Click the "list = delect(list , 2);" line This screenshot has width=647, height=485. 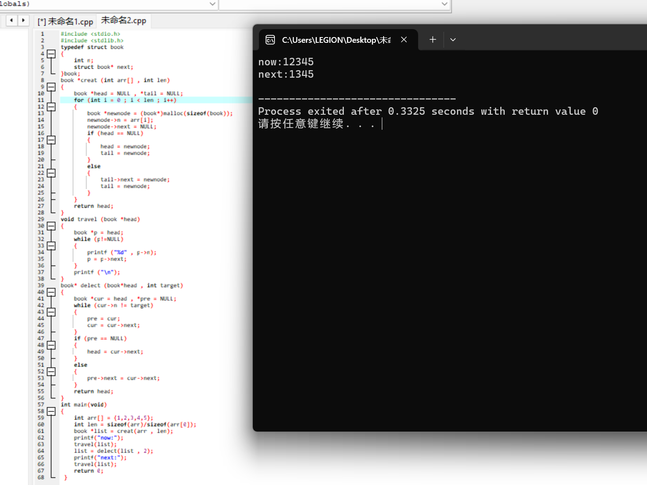pyautogui.click(x=114, y=451)
